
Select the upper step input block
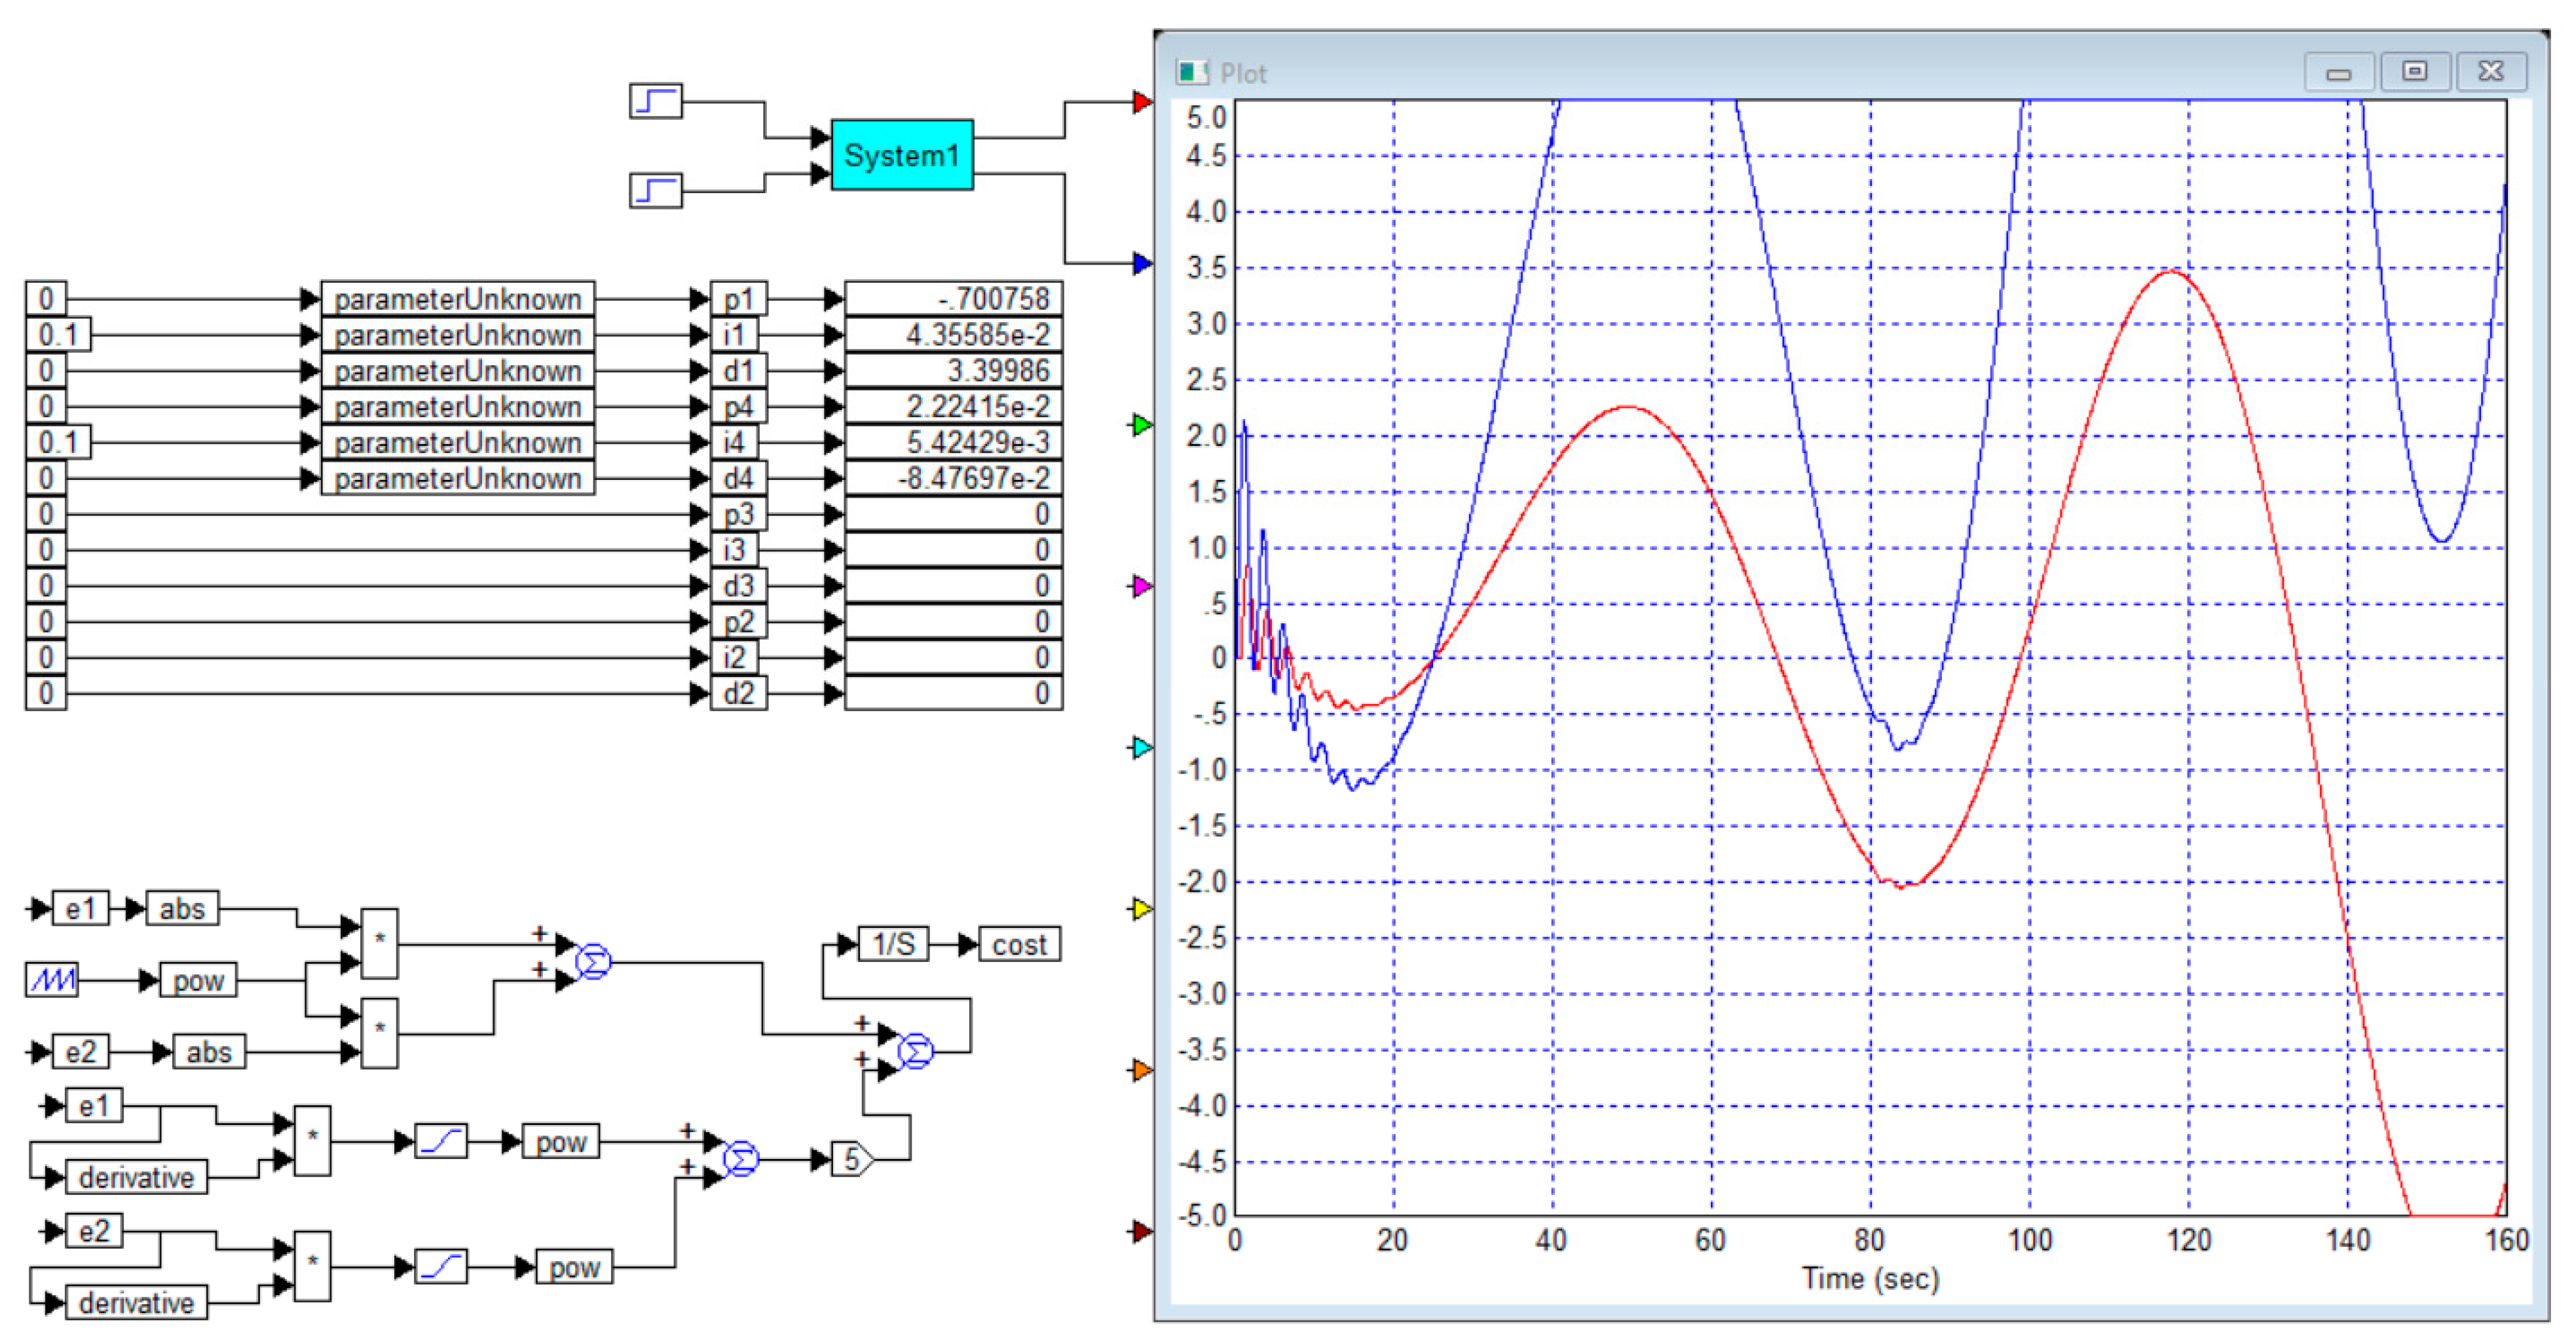656,101
